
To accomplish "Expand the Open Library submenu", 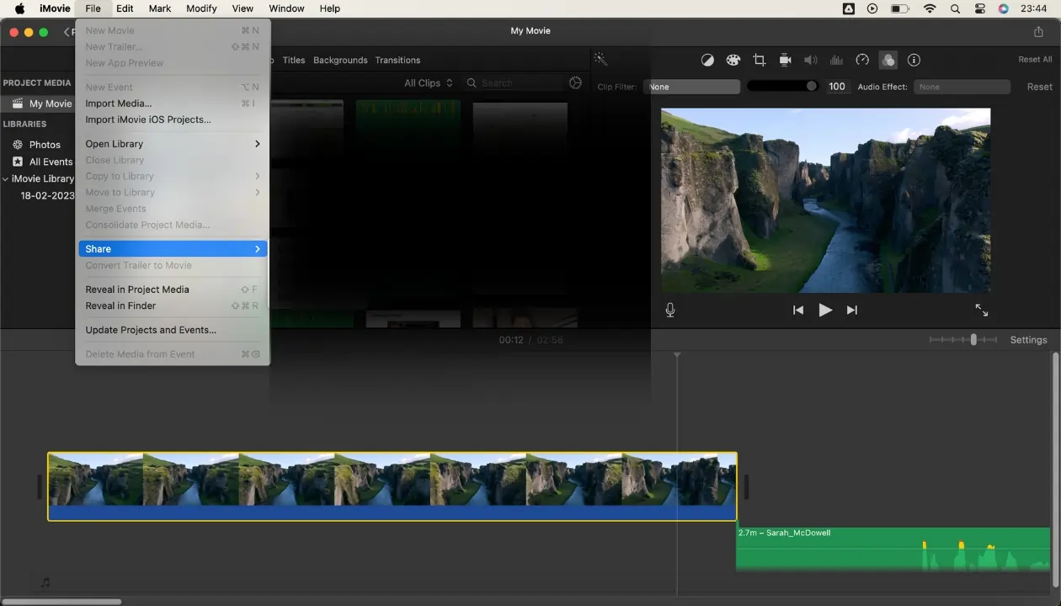I will coord(173,144).
